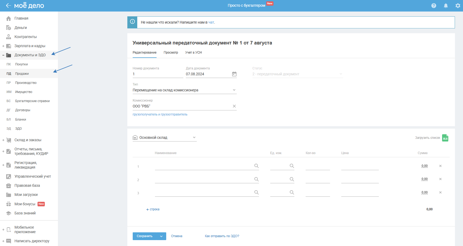Click the Отмена link
The height and width of the screenshot is (246, 463).
[177, 236]
